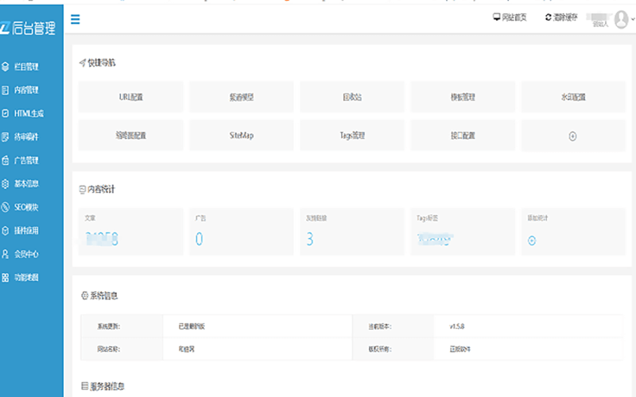The image size is (636, 397).
Task: Click the 版权所有 label in the table
Action: pyautogui.click(x=380, y=349)
